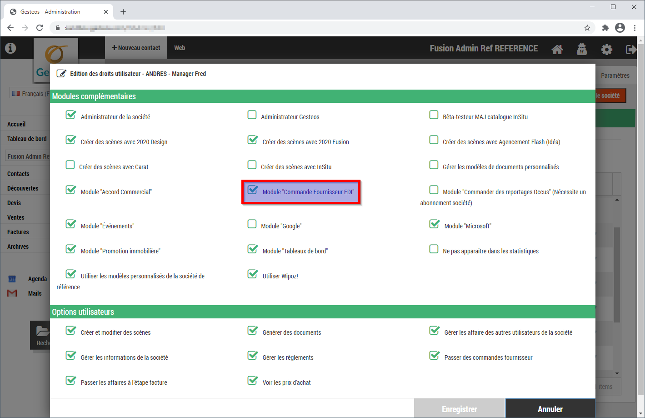Click the Annuler button
Image resolution: width=645 pixels, height=418 pixels.
[550, 409]
